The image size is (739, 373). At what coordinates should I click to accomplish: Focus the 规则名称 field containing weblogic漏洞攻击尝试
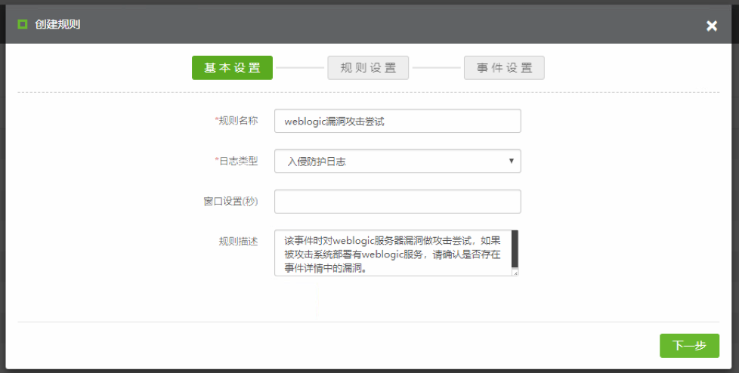(x=397, y=121)
